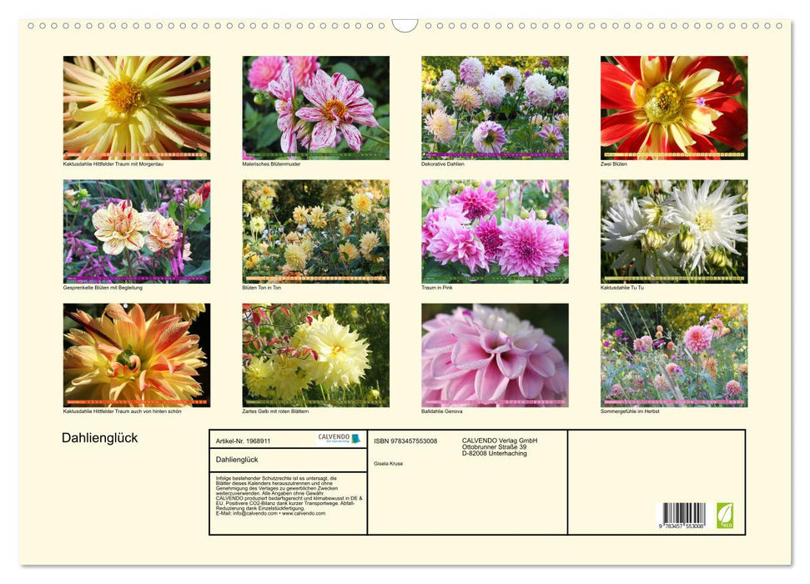The width and height of the screenshot is (810, 584).
Task: Open the Gesprenkelte Blüten mit Begleitung photo
Action: point(137,231)
